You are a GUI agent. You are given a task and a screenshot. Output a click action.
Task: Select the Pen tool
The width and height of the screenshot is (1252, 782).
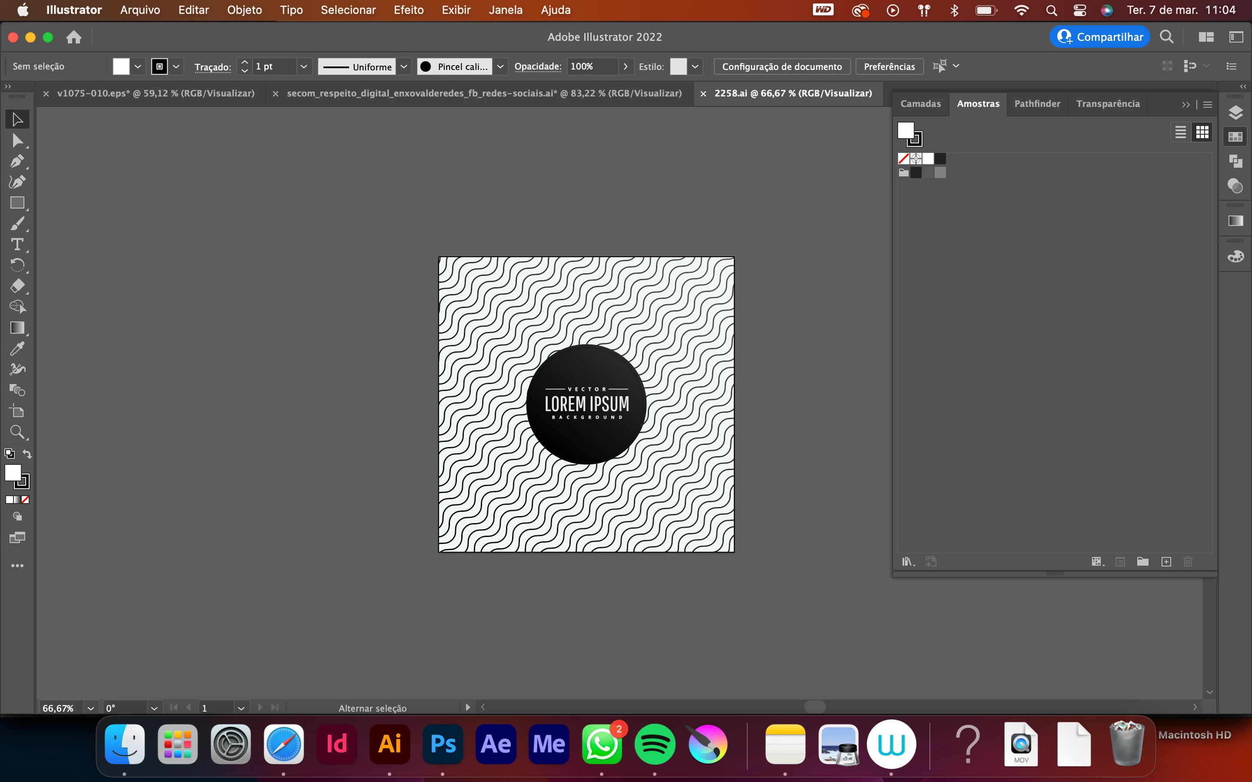point(17,161)
